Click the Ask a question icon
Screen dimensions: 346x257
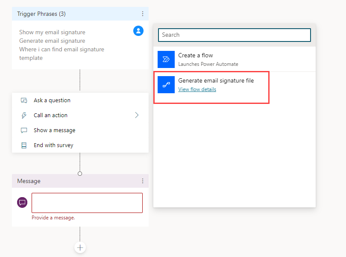coord(24,100)
